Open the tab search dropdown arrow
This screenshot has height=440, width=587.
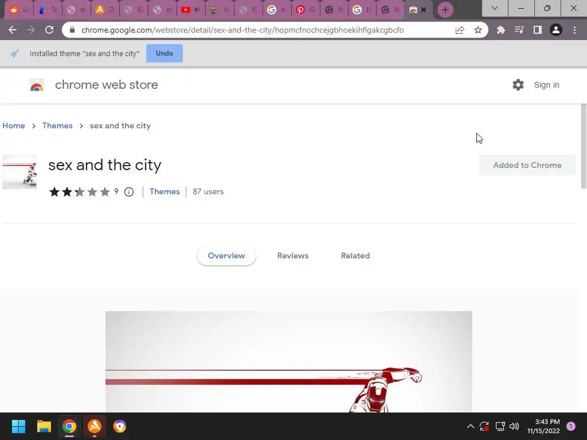click(495, 8)
